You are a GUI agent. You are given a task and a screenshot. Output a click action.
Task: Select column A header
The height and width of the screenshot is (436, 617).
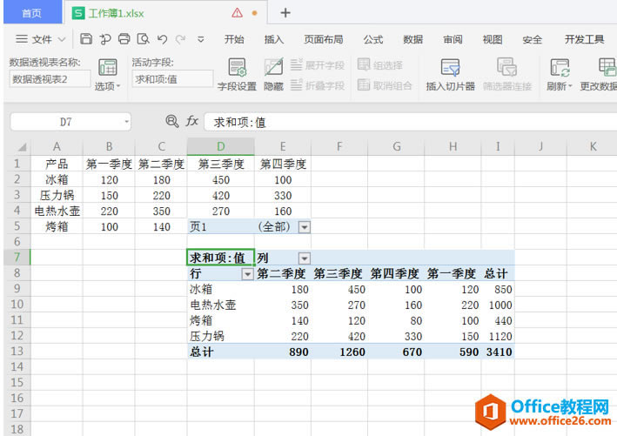point(57,147)
